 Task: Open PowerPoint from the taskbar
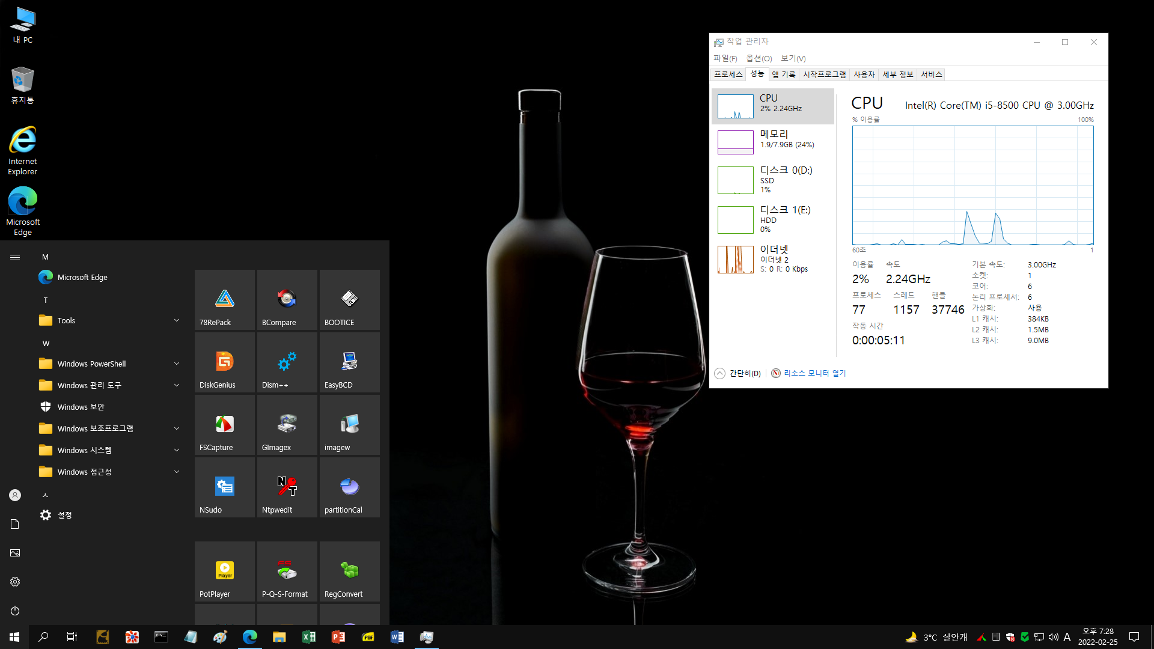tap(338, 637)
